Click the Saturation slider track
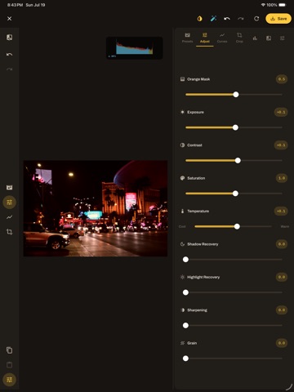Image resolution: width=294 pixels, height=392 pixels. click(x=234, y=194)
